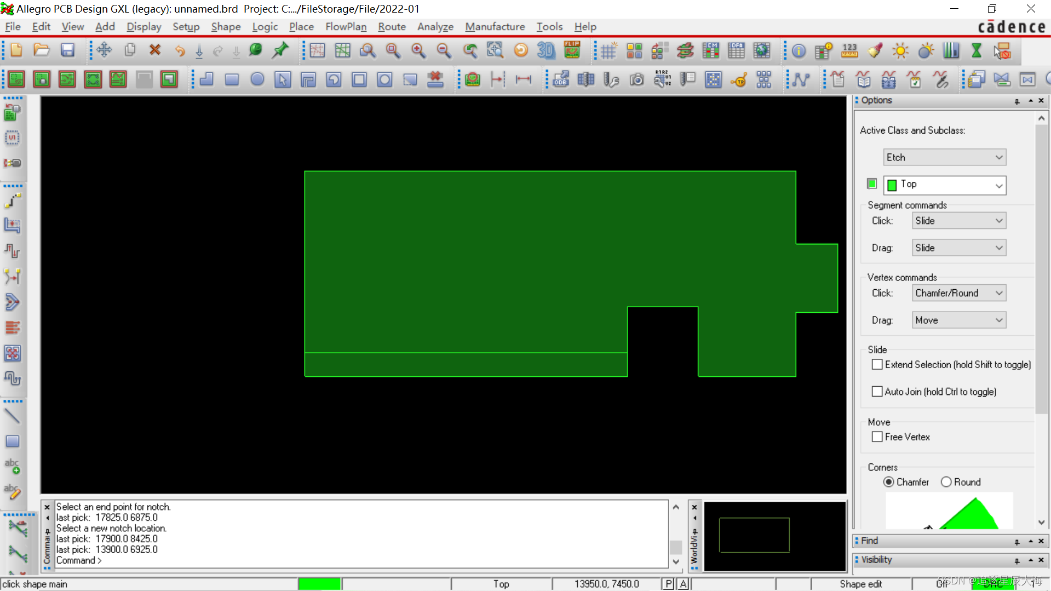Open the 3D view toolbar icon
The height and width of the screenshot is (591, 1051).
pyautogui.click(x=545, y=50)
